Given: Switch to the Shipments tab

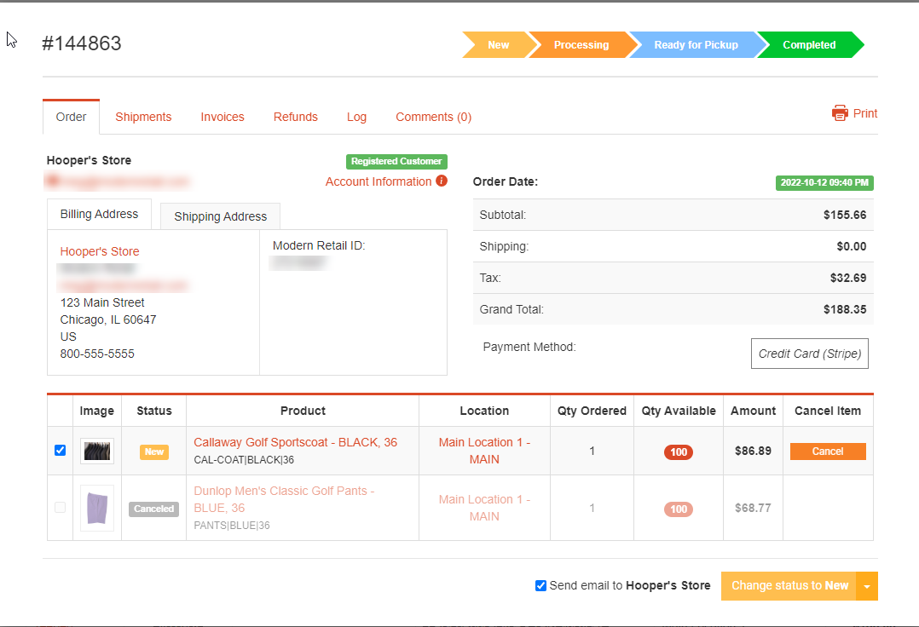Looking at the screenshot, I should [x=143, y=117].
